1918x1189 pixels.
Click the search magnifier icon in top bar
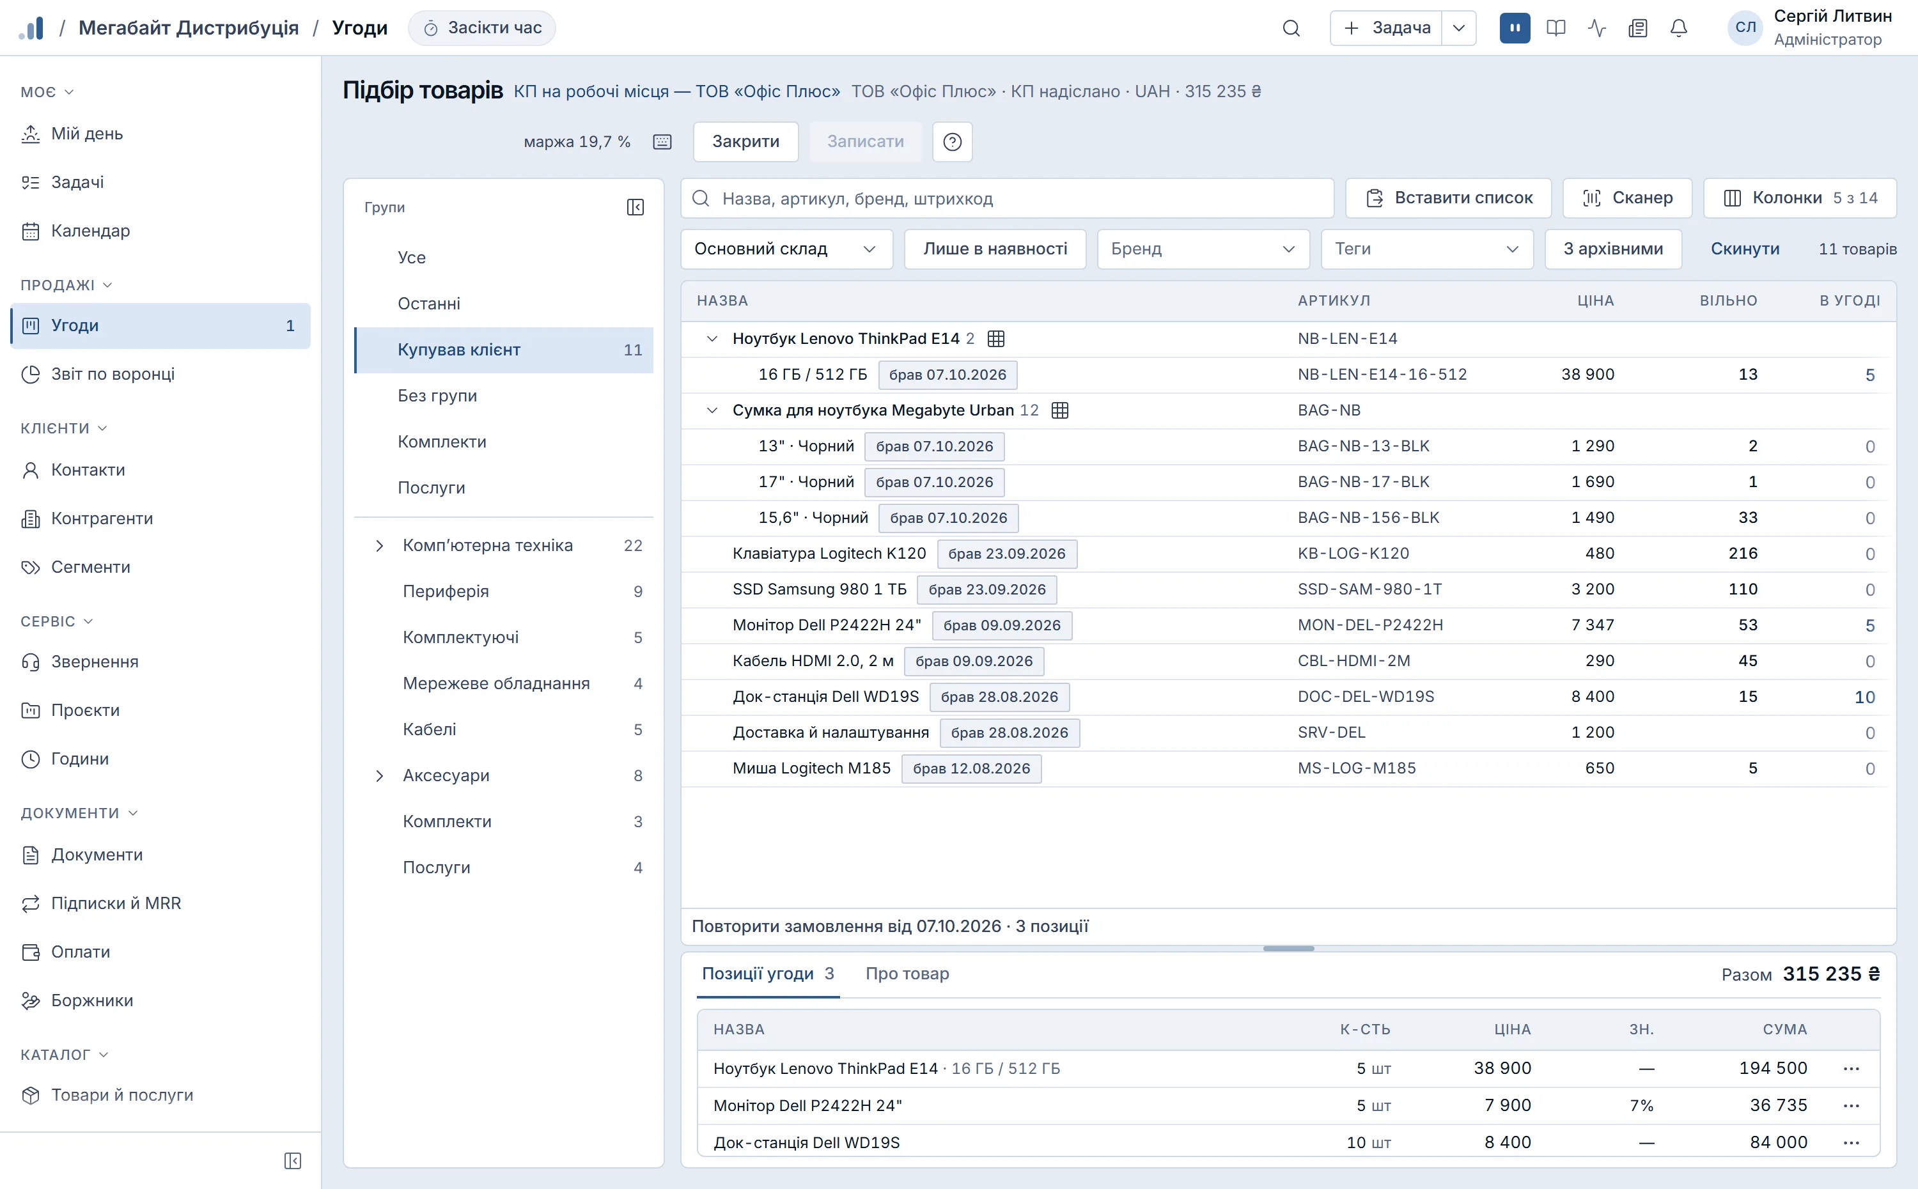coord(1290,28)
